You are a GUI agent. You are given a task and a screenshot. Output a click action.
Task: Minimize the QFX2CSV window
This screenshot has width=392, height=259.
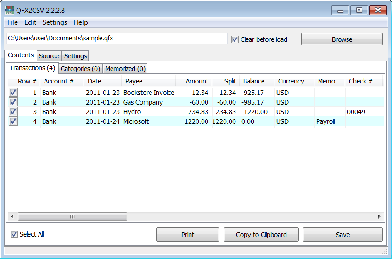coord(340,11)
